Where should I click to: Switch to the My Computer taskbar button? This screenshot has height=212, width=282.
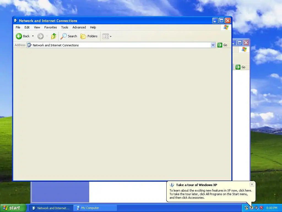pos(95,208)
